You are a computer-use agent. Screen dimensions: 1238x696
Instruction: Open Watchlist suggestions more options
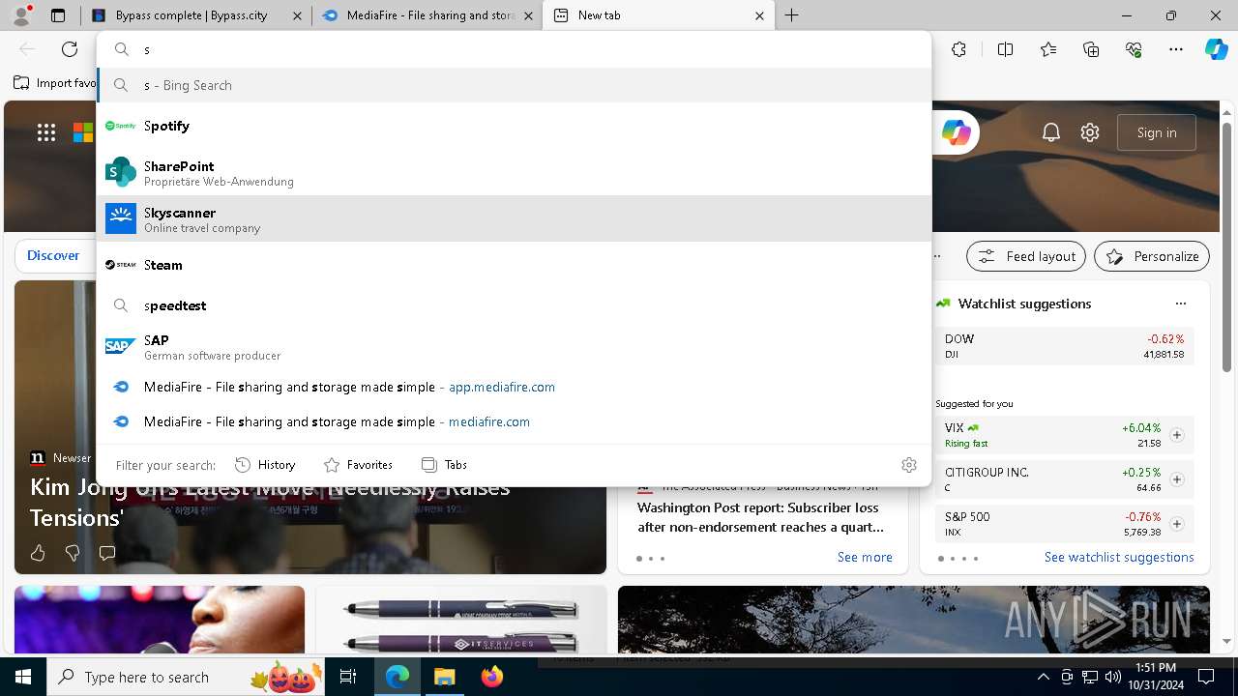1181,304
